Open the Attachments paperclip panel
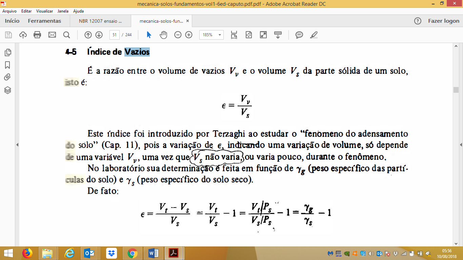The image size is (463, 260). (x=7, y=77)
